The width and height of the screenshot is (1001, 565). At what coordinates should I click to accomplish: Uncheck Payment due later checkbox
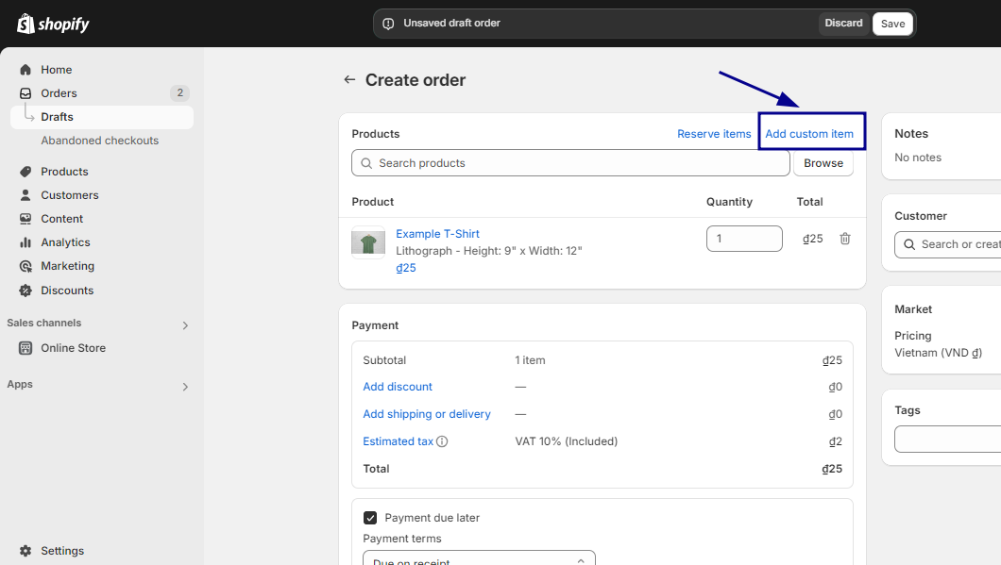click(x=370, y=518)
